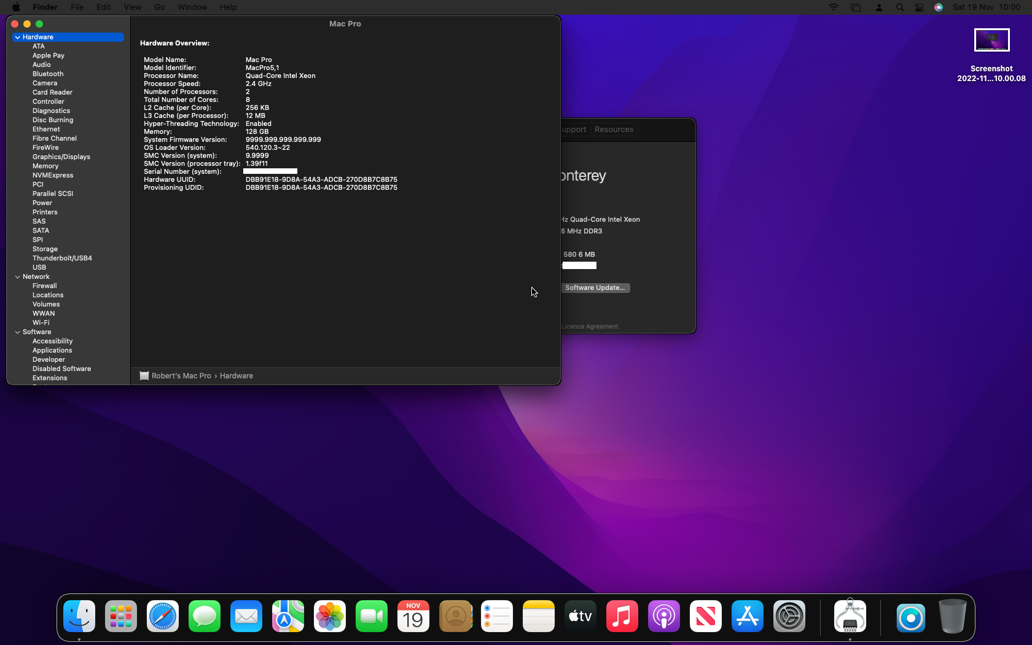Click the Hardware UUID value text
This screenshot has width=1032, height=645.
click(x=321, y=180)
